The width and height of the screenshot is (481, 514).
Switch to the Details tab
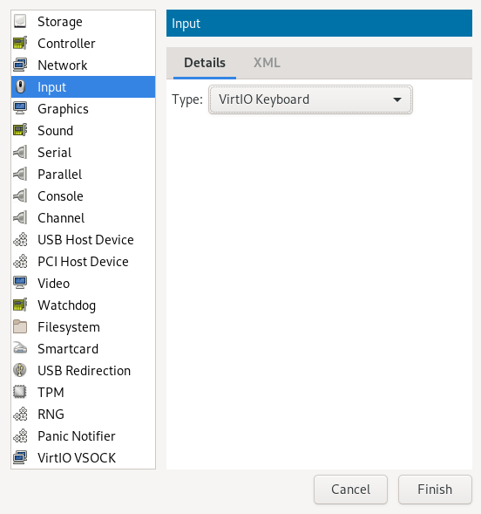[x=205, y=63]
